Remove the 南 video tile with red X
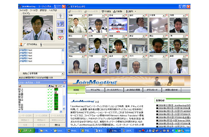 pos(187,36)
